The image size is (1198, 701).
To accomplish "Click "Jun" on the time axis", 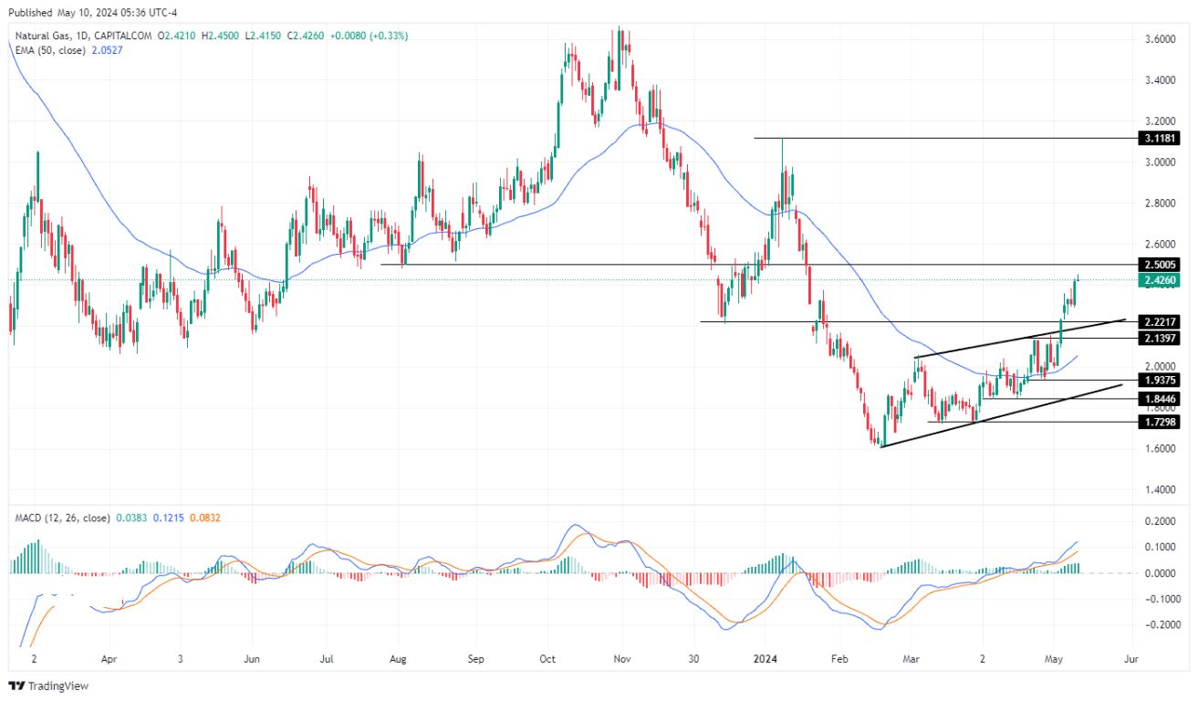I will click(253, 657).
